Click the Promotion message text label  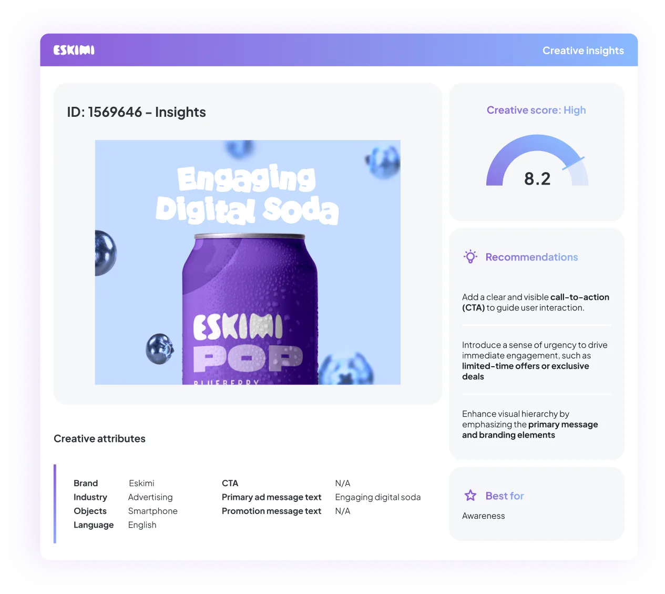point(271,511)
